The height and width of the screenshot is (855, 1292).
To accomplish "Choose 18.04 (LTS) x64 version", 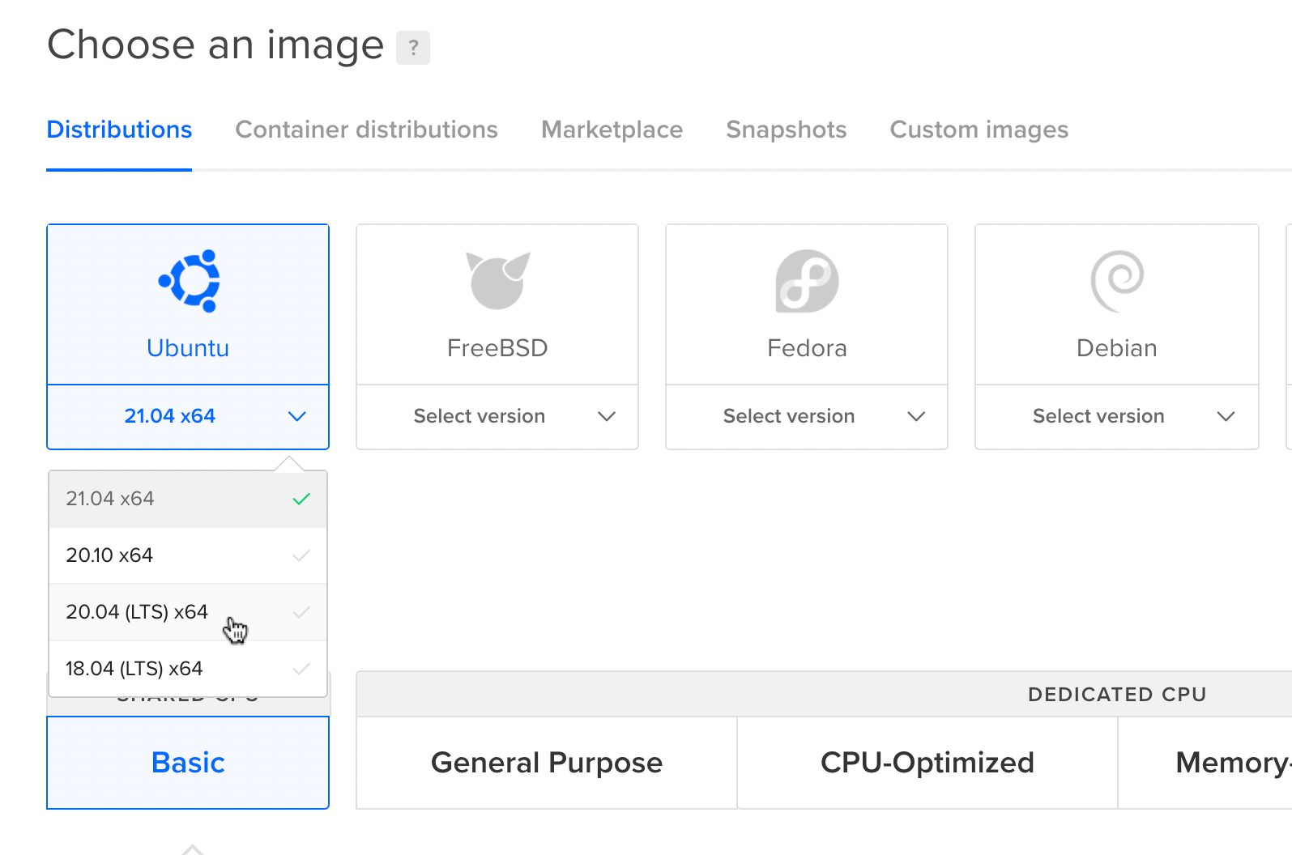I will click(188, 669).
